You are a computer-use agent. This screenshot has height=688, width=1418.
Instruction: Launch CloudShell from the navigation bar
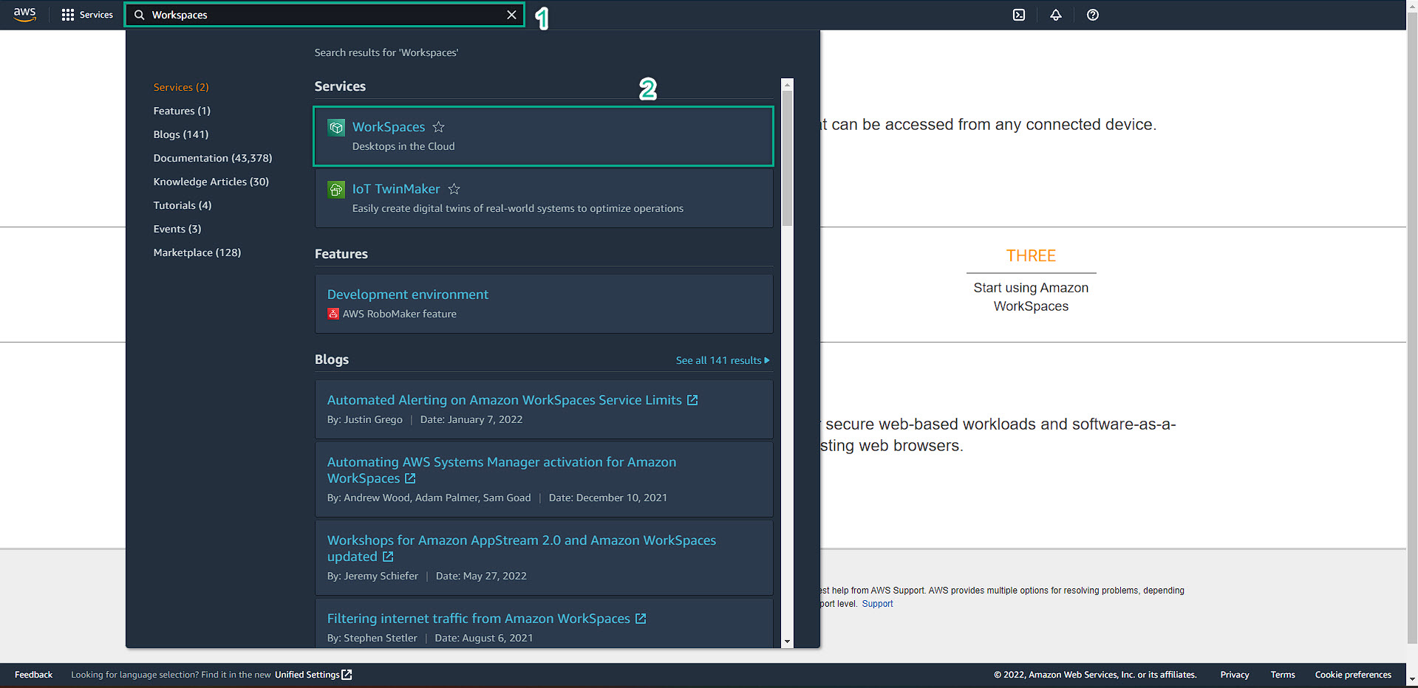point(1018,14)
